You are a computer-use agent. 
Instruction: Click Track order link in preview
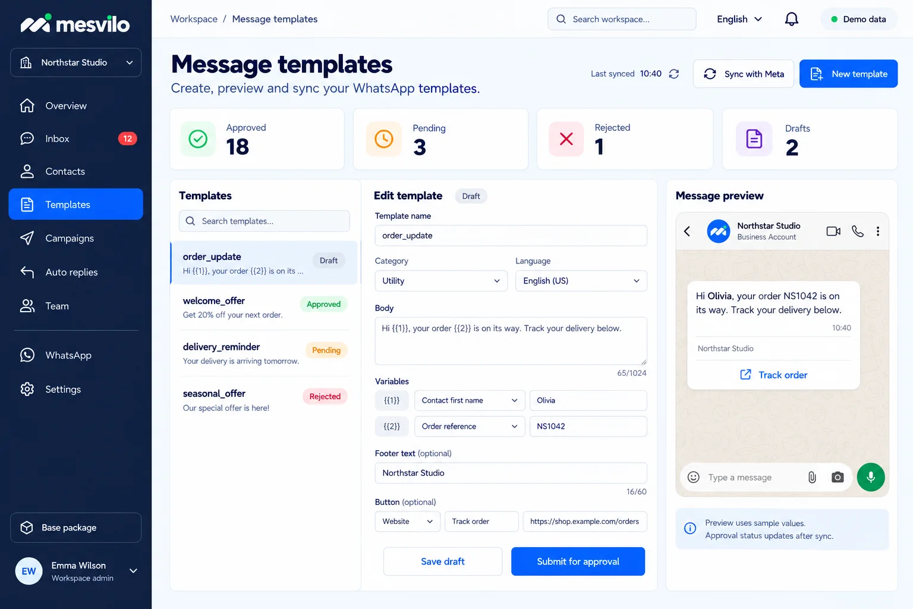(x=773, y=375)
